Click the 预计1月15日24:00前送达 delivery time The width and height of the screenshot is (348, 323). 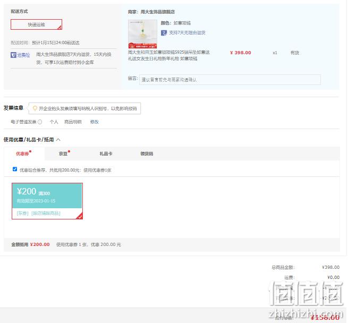[56, 42]
